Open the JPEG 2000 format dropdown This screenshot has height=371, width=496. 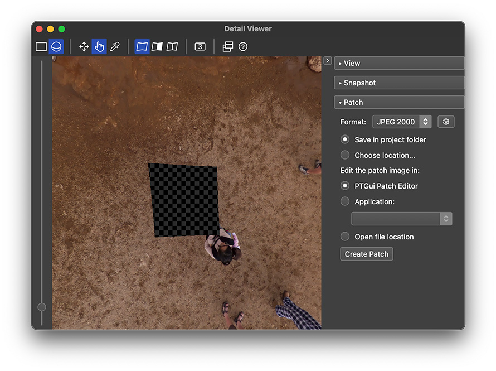coord(402,122)
